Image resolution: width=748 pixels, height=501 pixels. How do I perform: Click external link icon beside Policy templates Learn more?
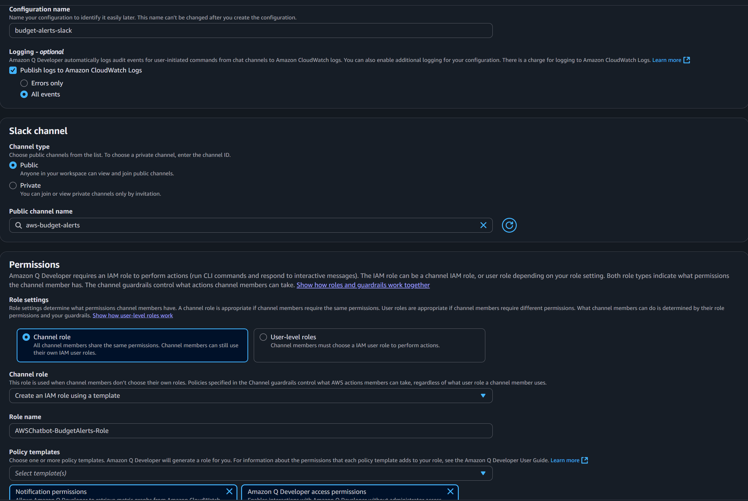(584, 460)
